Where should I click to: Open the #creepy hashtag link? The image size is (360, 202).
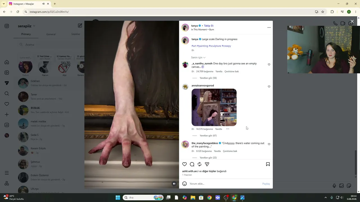tap(226, 46)
